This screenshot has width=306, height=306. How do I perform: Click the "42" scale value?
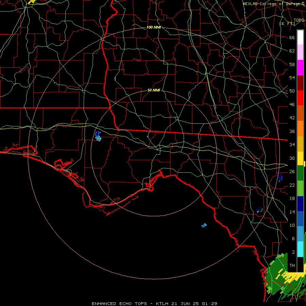pyautogui.click(x=292, y=118)
